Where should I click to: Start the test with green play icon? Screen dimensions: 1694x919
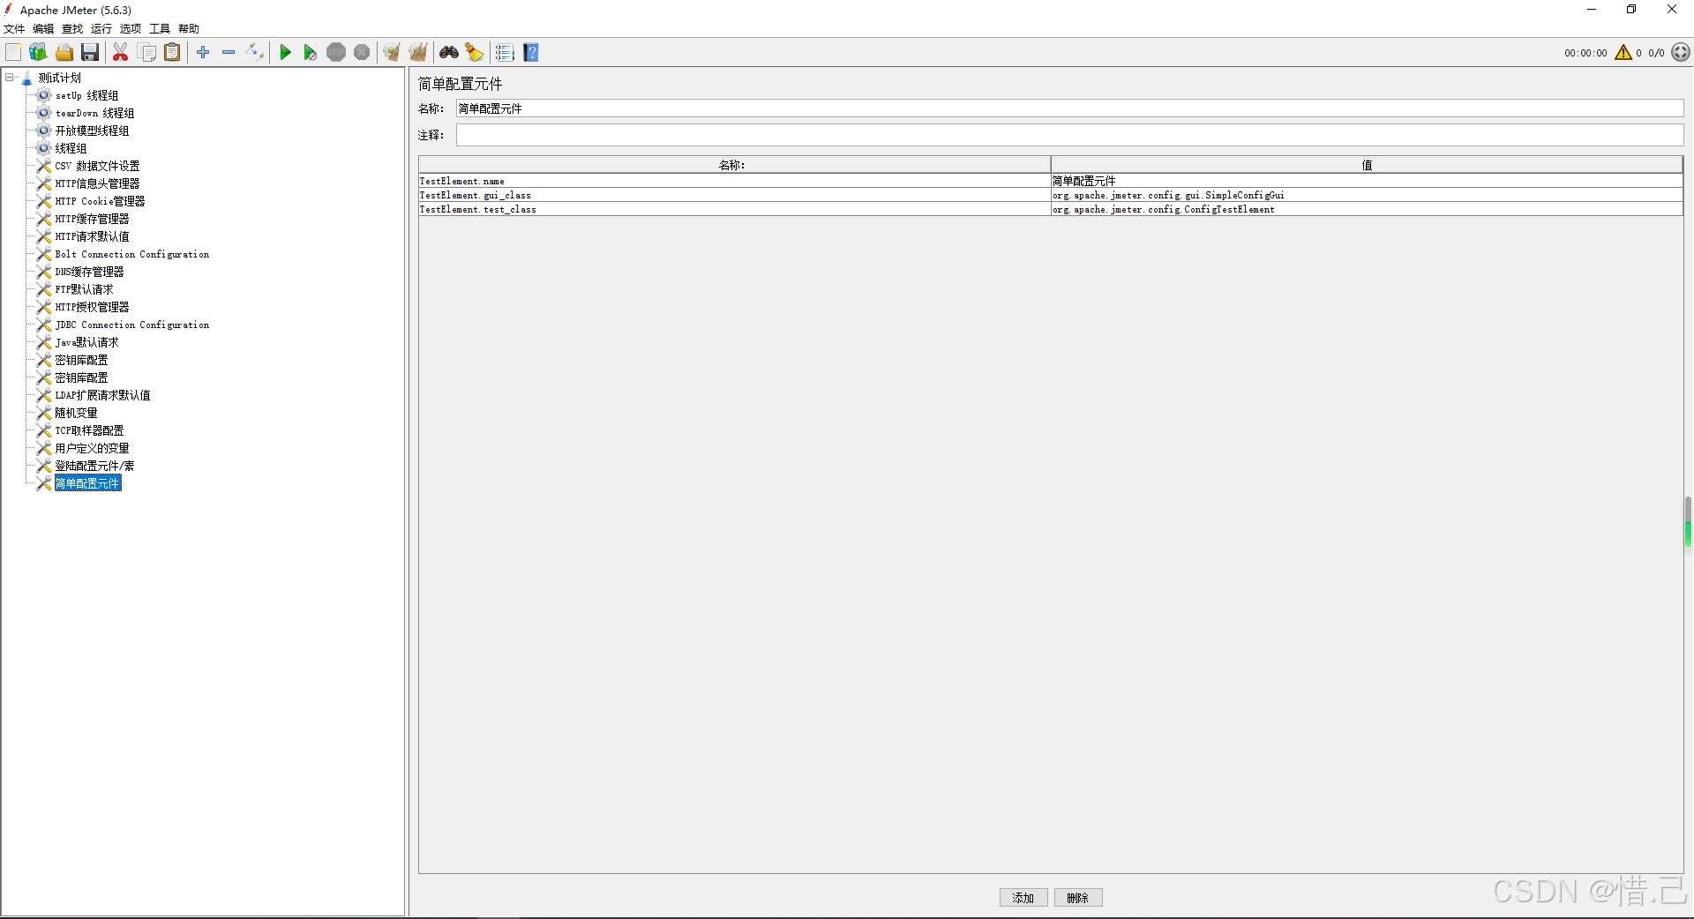(x=285, y=53)
